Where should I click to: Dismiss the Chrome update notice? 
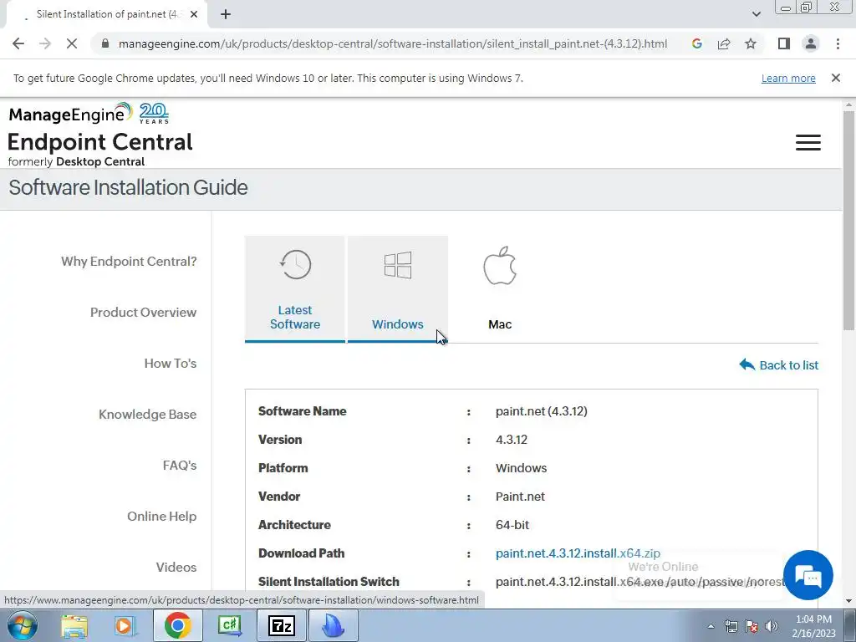(835, 78)
